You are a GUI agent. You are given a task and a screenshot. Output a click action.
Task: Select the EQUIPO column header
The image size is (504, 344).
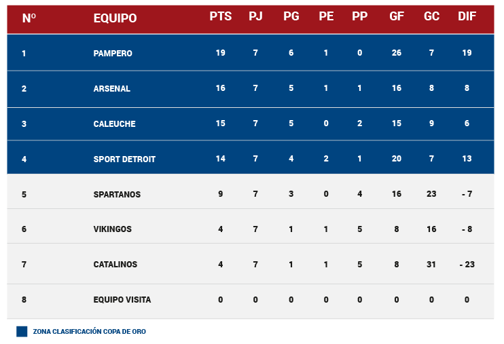pyautogui.click(x=115, y=18)
